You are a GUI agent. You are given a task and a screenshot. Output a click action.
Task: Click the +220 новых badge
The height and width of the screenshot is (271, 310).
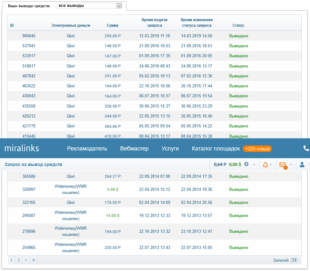pyautogui.click(x=257, y=149)
